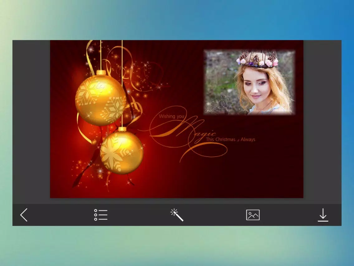Tap the smaller lower golden ornament ball
354x266 pixels.
tap(122, 151)
